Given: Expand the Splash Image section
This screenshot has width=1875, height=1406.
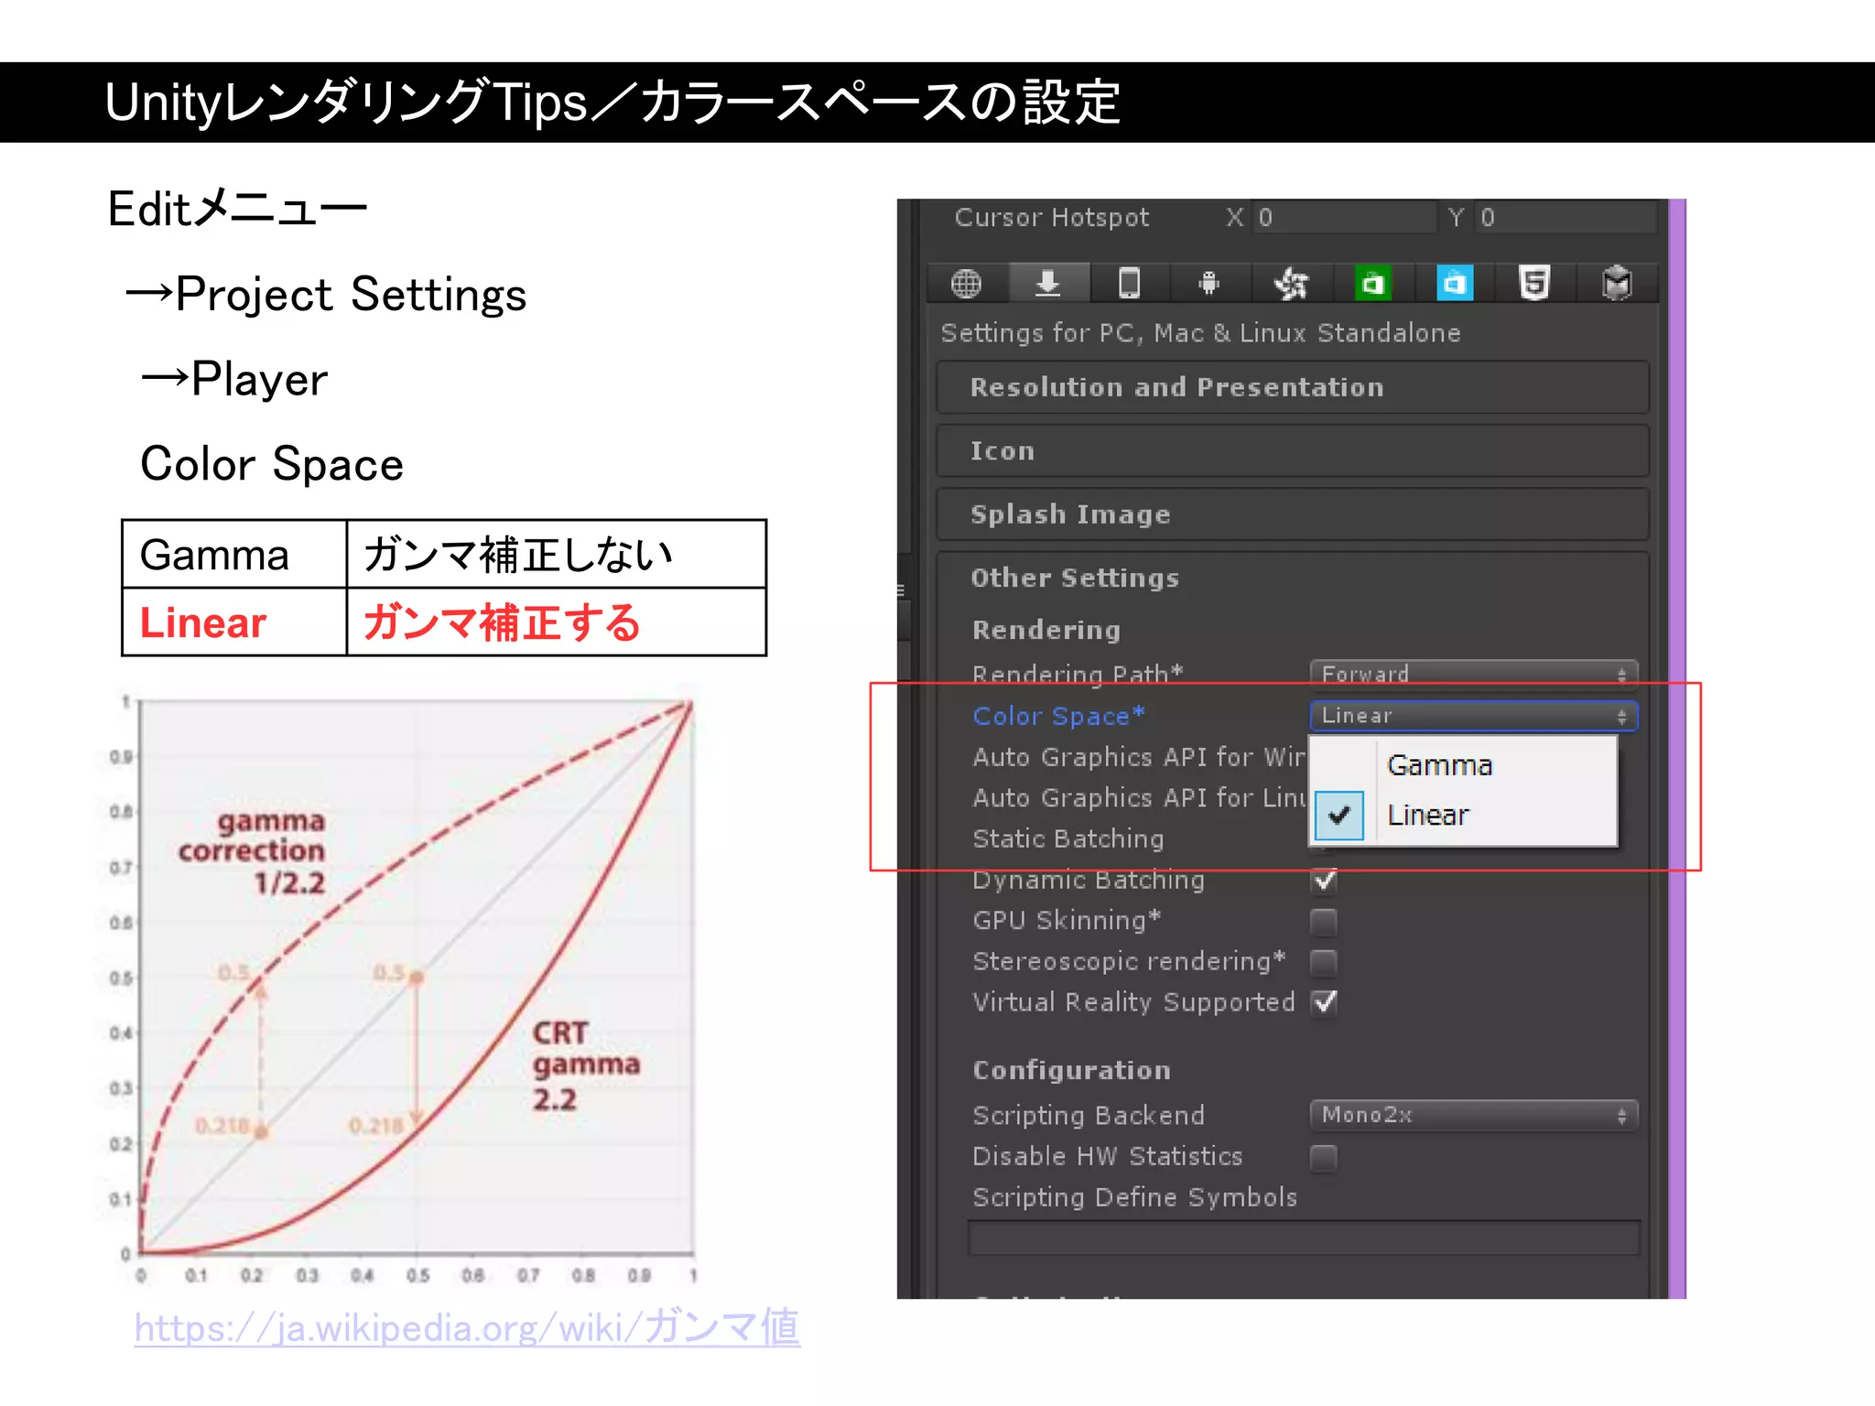Looking at the screenshot, I should point(1293,514).
